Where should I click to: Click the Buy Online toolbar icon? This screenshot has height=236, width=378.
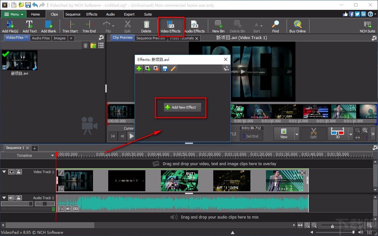point(297,26)
